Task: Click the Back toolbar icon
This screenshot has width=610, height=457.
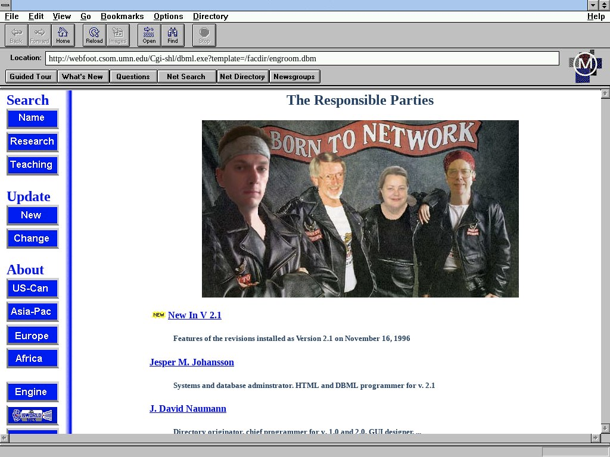Action: (16, 35)
